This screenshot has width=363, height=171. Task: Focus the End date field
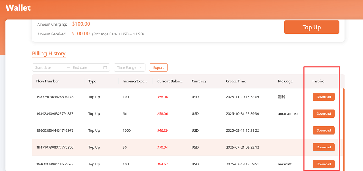[85, 67]
